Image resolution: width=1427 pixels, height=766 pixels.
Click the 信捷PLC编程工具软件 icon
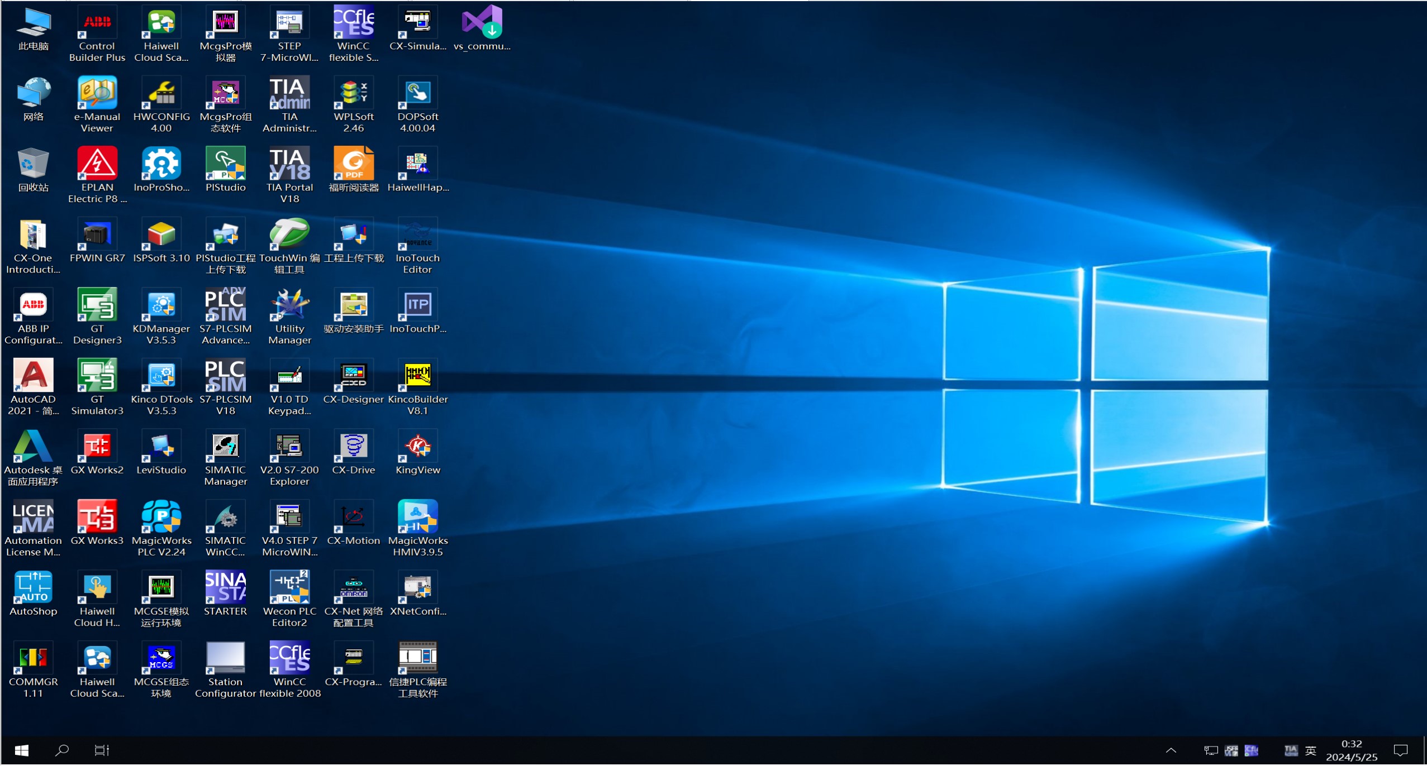[x=417, y=669]
